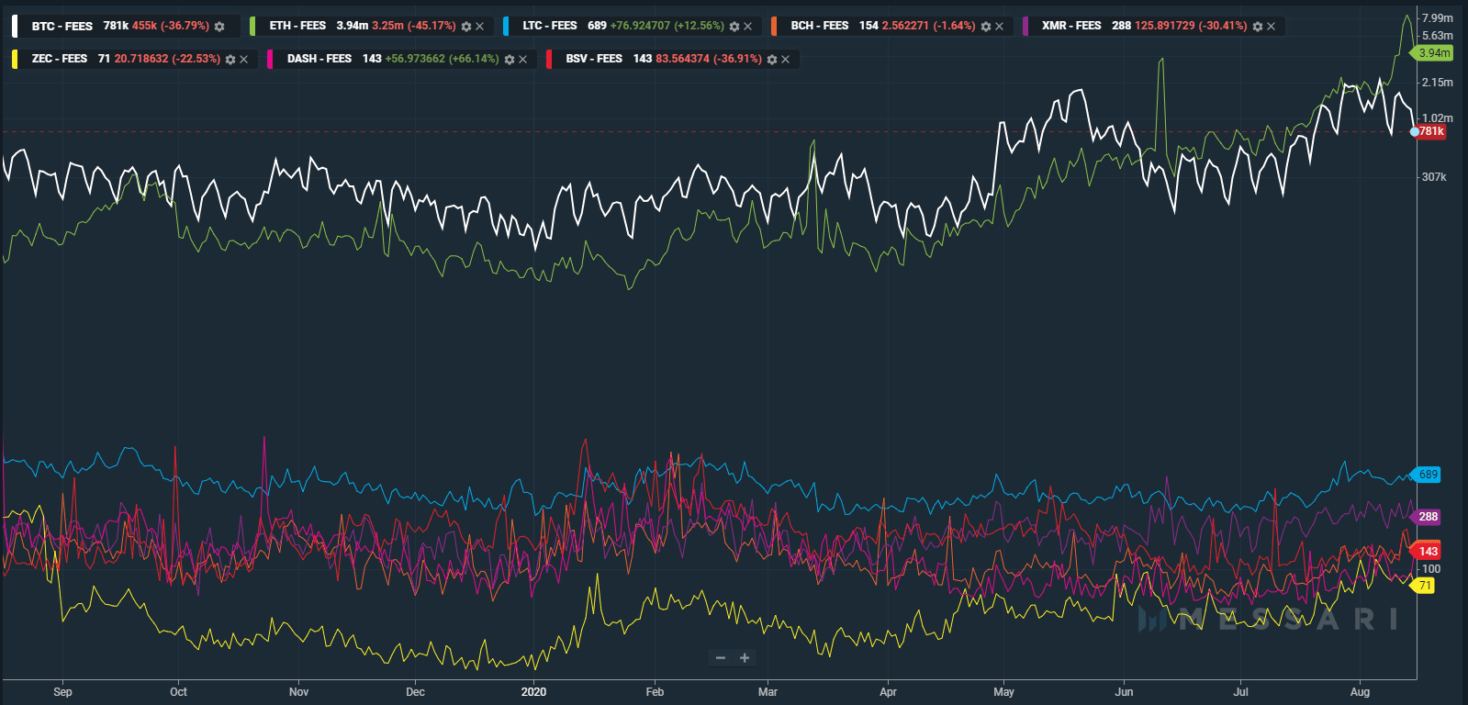The width and height of the screenshot is (1468, 705).
Task: Remove the LTC - FEES series
Action: pyautogui.click(x=748, y=27)
